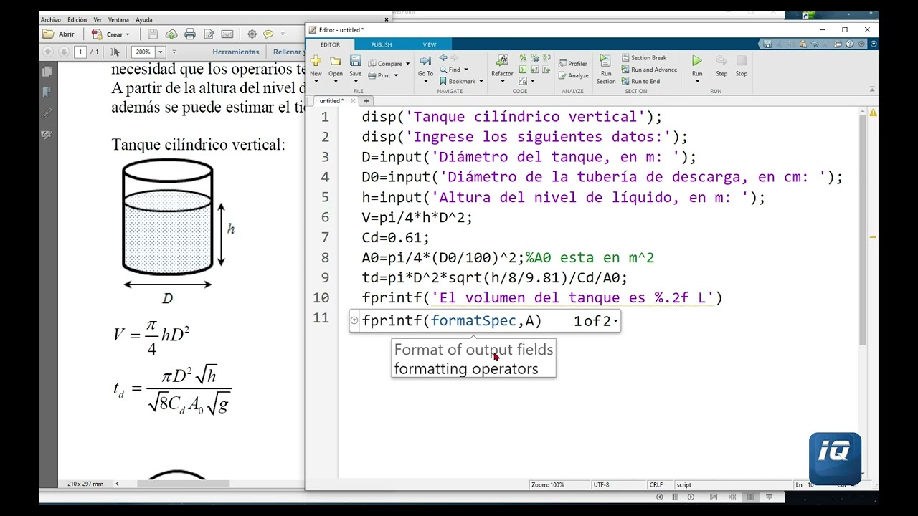Switch to the VIEW tab
The height and width of the screenshot is (516, 918).
[430, 44]
